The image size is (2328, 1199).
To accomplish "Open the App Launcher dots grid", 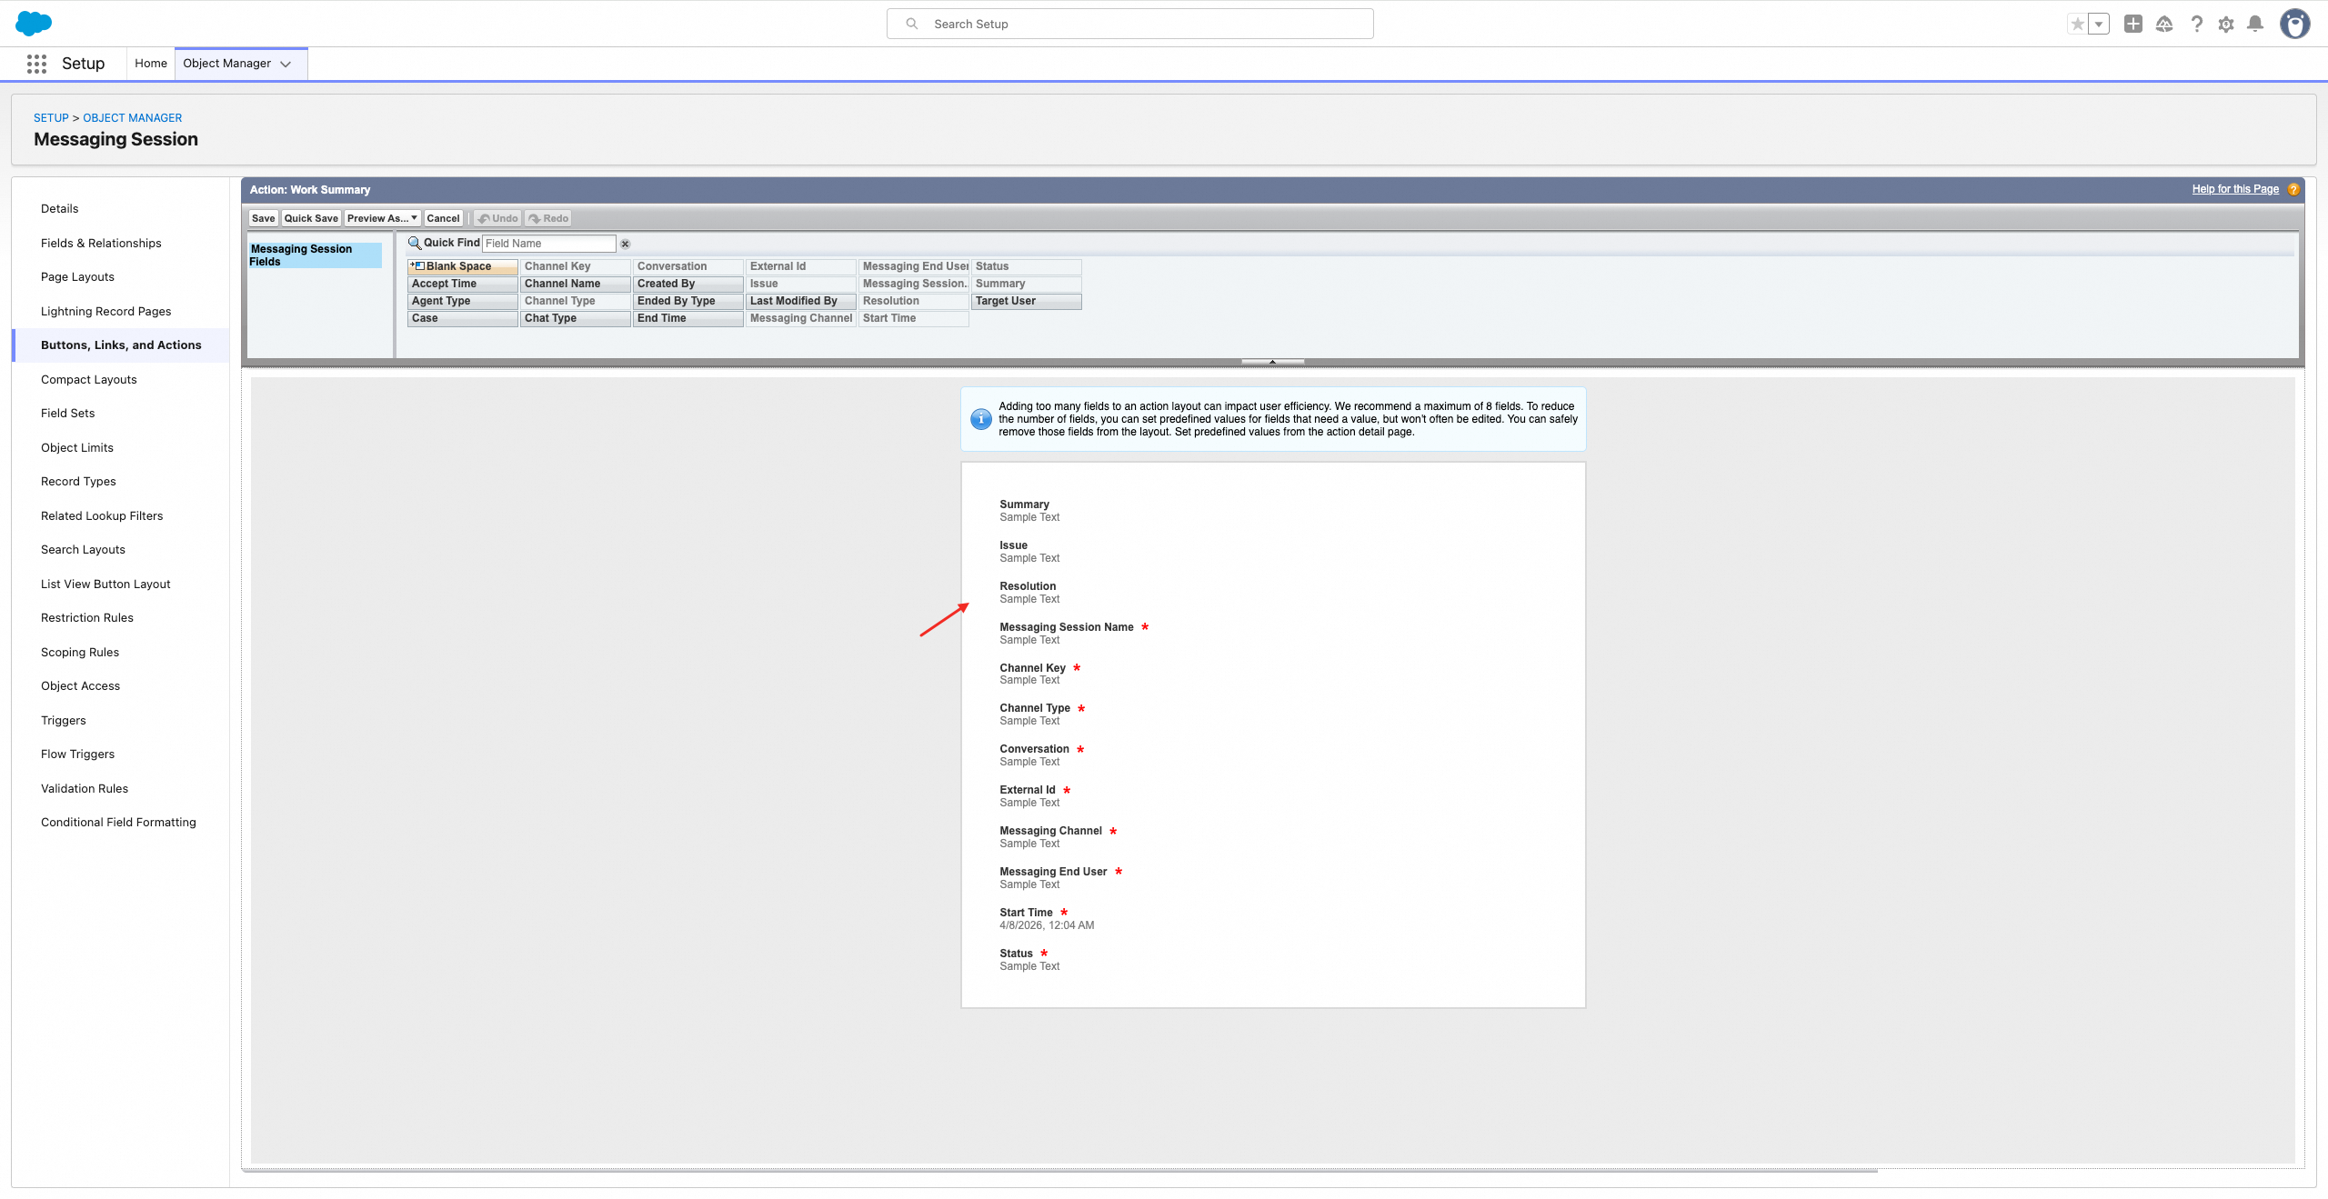I will point(36,64).
